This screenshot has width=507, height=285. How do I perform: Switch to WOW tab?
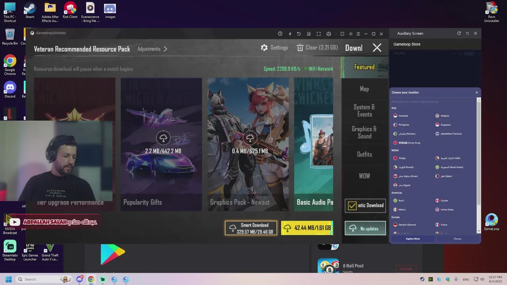pyautogui.click(x=364, y=176)
